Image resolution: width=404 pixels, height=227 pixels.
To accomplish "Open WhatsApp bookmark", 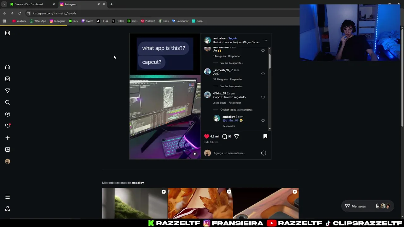I will [38, 21].
